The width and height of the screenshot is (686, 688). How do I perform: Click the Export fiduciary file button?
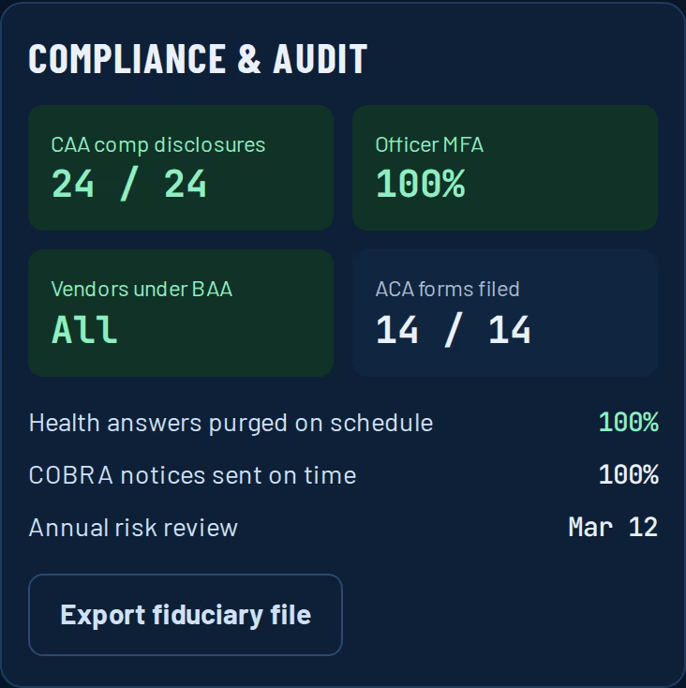(x=186, y=615)
